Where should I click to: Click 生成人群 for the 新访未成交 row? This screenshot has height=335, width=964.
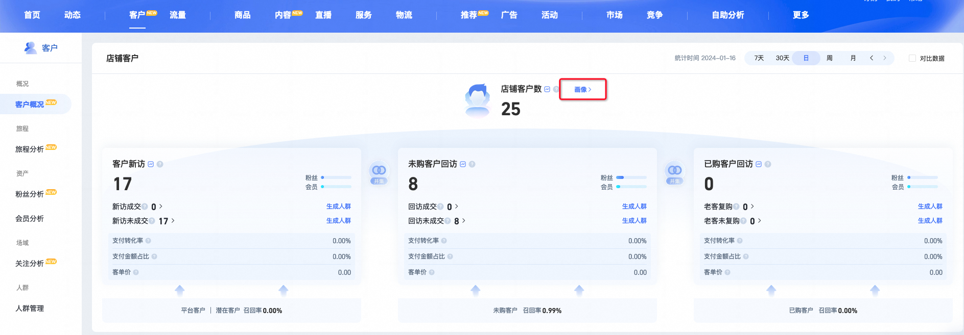(x=339, y=221)
